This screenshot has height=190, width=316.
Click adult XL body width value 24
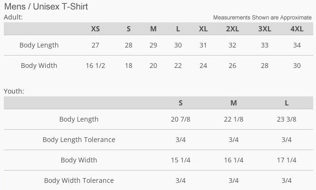point(203,66)
